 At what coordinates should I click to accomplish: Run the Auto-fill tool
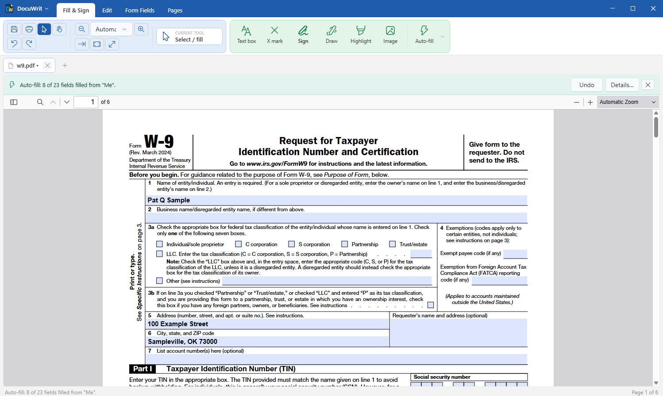pyautogui.click(x=424, y=35)
